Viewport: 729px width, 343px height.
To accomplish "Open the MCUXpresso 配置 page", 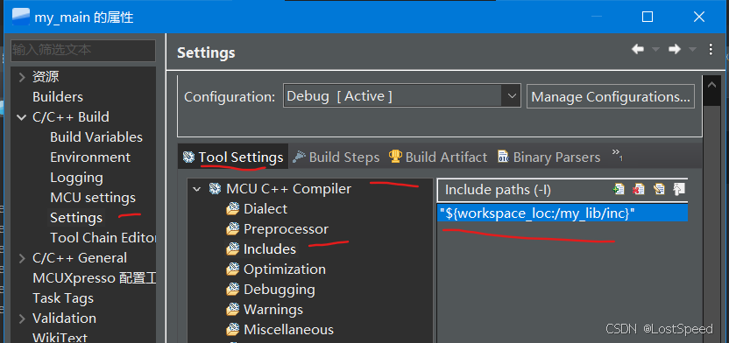I will (94, 278).
